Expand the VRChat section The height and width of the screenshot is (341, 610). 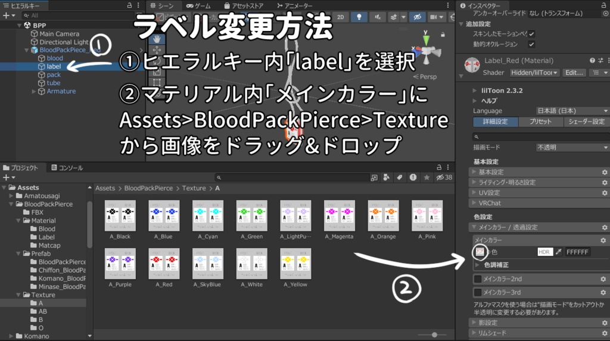pyautogui.click(x=474, y=203)
